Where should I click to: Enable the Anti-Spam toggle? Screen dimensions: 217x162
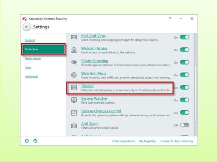click(x=185, y=125)
